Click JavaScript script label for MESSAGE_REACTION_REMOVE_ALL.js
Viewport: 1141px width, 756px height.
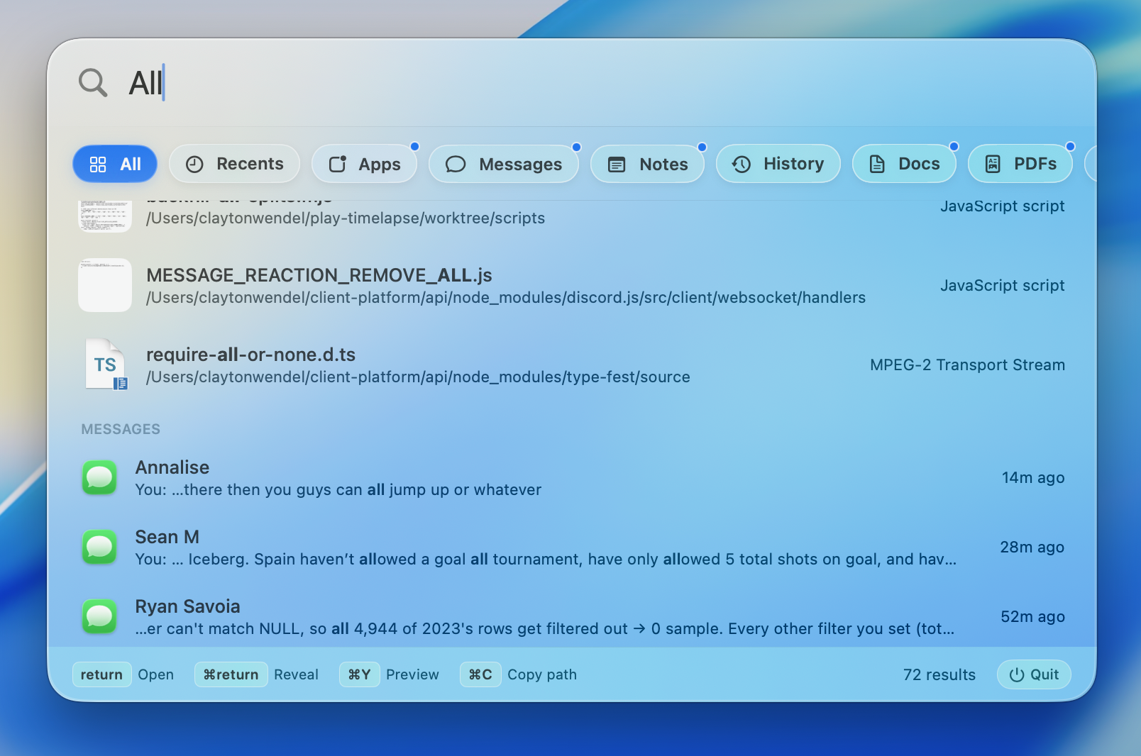[1003, 285]
